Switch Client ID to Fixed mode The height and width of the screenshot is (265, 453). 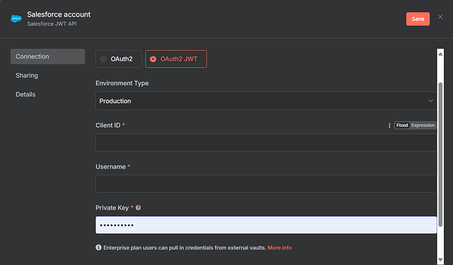tap(402, 125)
